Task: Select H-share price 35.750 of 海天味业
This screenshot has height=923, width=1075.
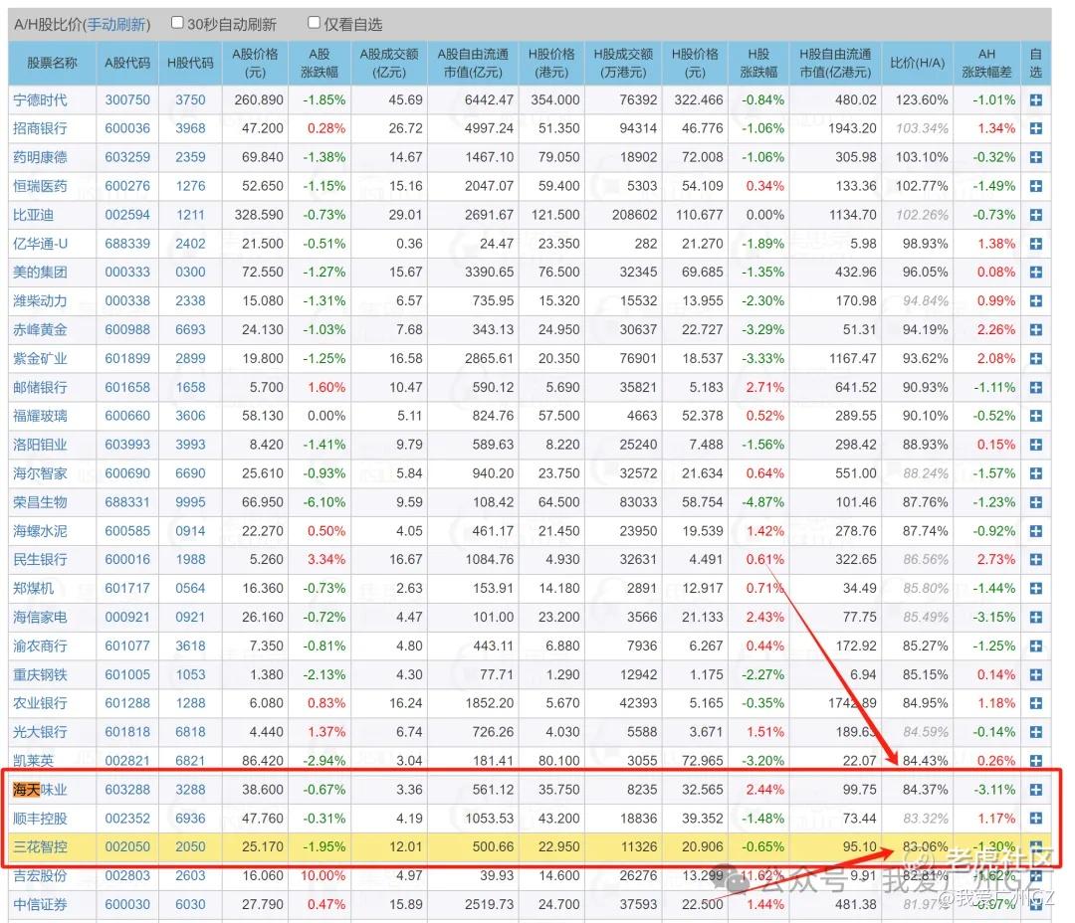Action: [x=558, y=790]
